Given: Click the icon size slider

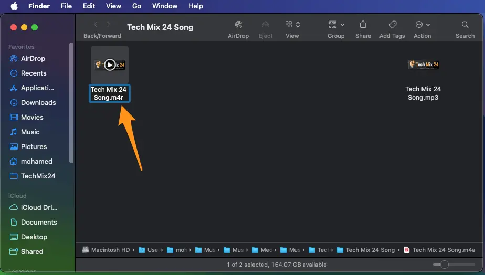Looking at the screenshot, I should coord(445,265).
